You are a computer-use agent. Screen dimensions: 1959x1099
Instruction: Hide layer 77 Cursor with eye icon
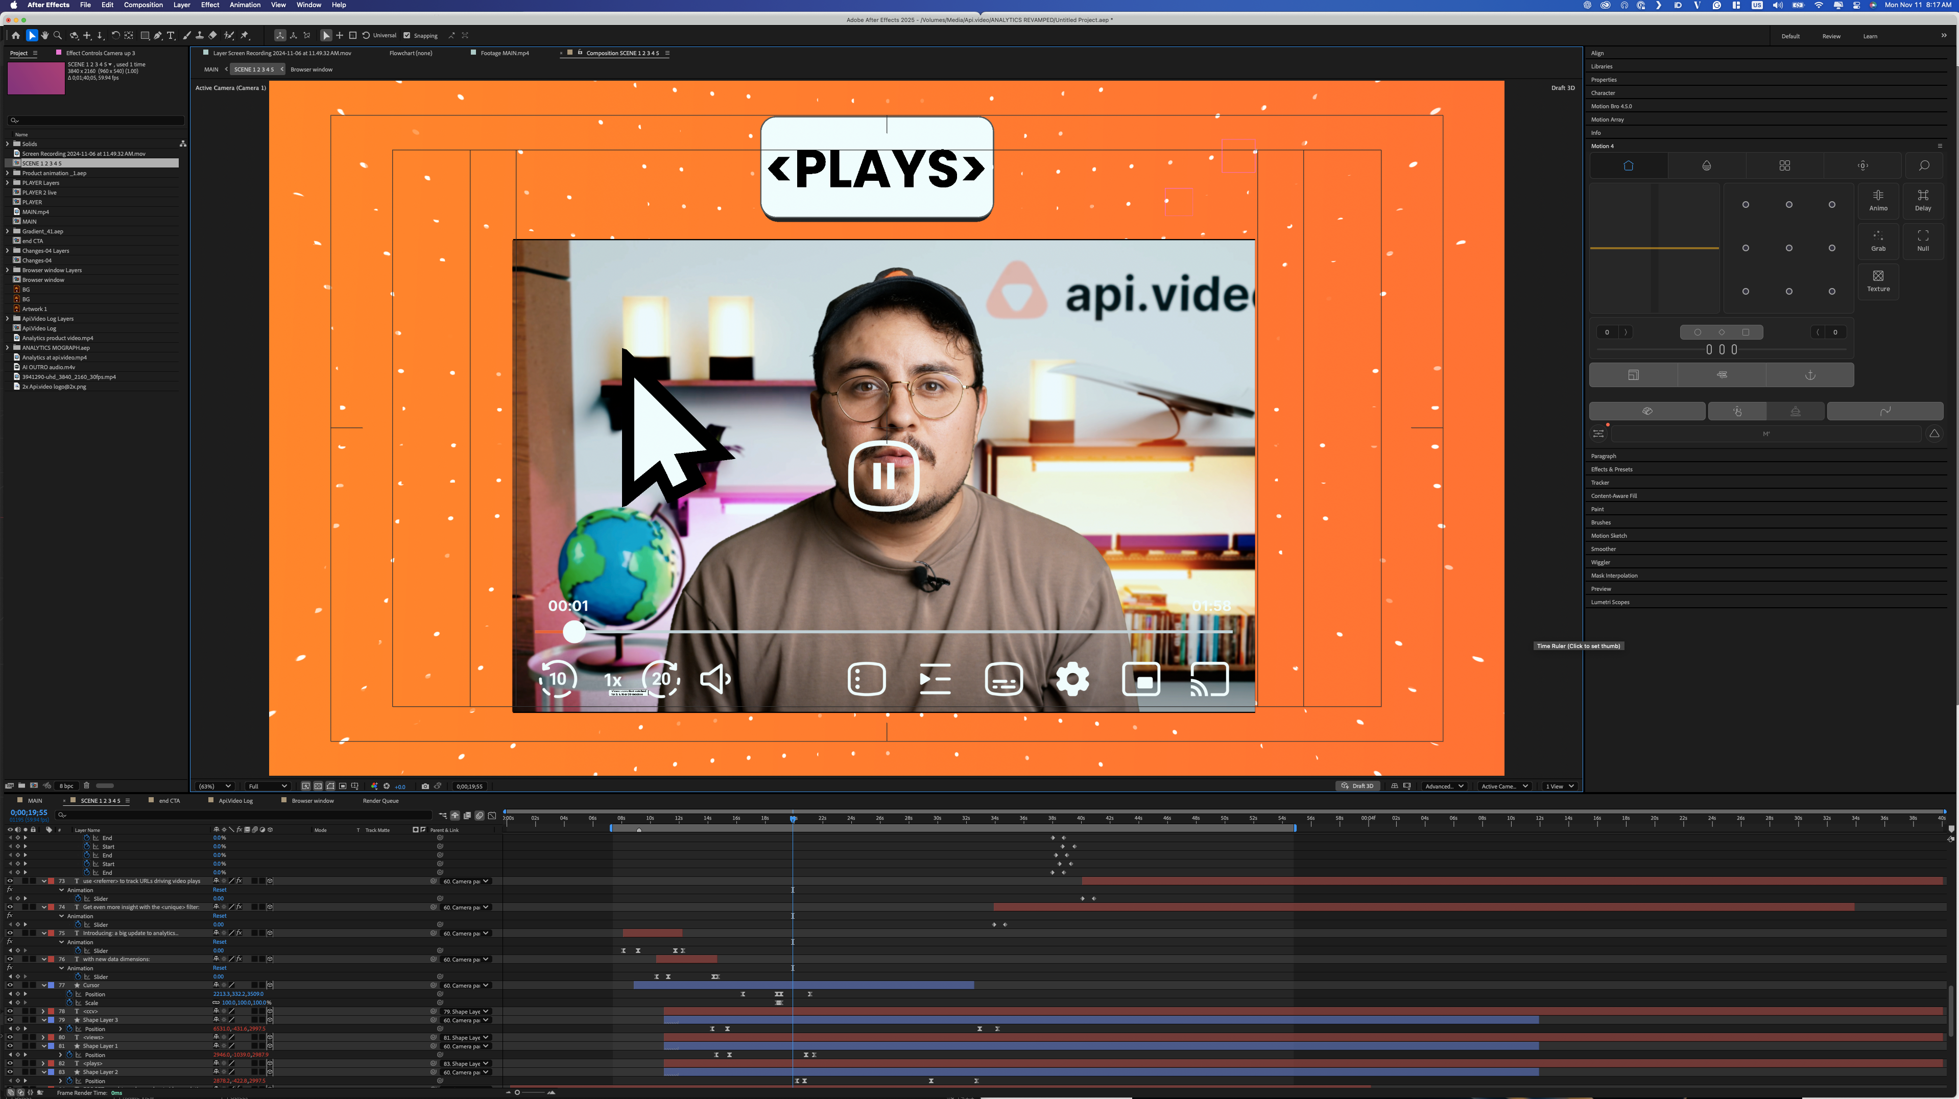click(10, 985)
